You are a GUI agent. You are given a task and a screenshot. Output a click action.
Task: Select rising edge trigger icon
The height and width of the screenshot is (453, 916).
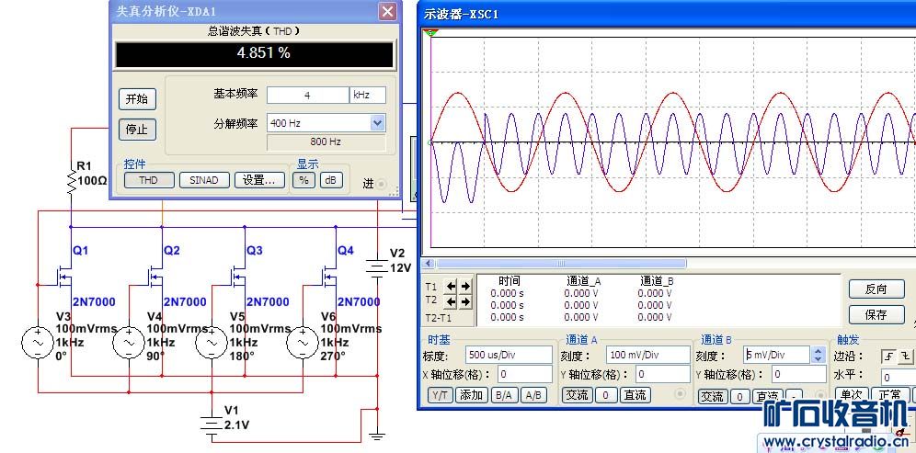[x=887, y=355]
